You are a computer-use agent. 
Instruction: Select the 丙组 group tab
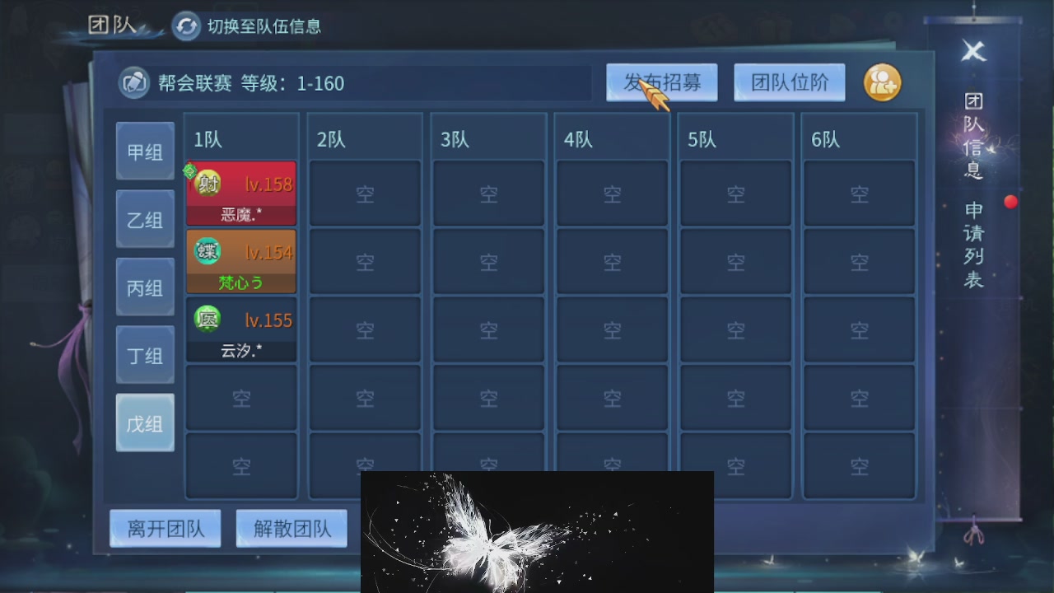(145, 287)
